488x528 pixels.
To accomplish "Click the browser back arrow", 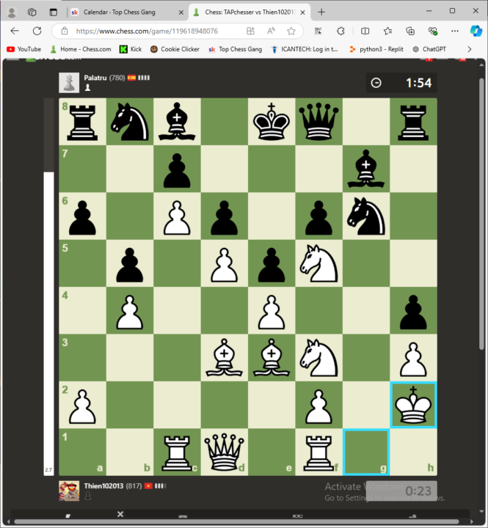I will pyautogui.click(x=15, y=31).
